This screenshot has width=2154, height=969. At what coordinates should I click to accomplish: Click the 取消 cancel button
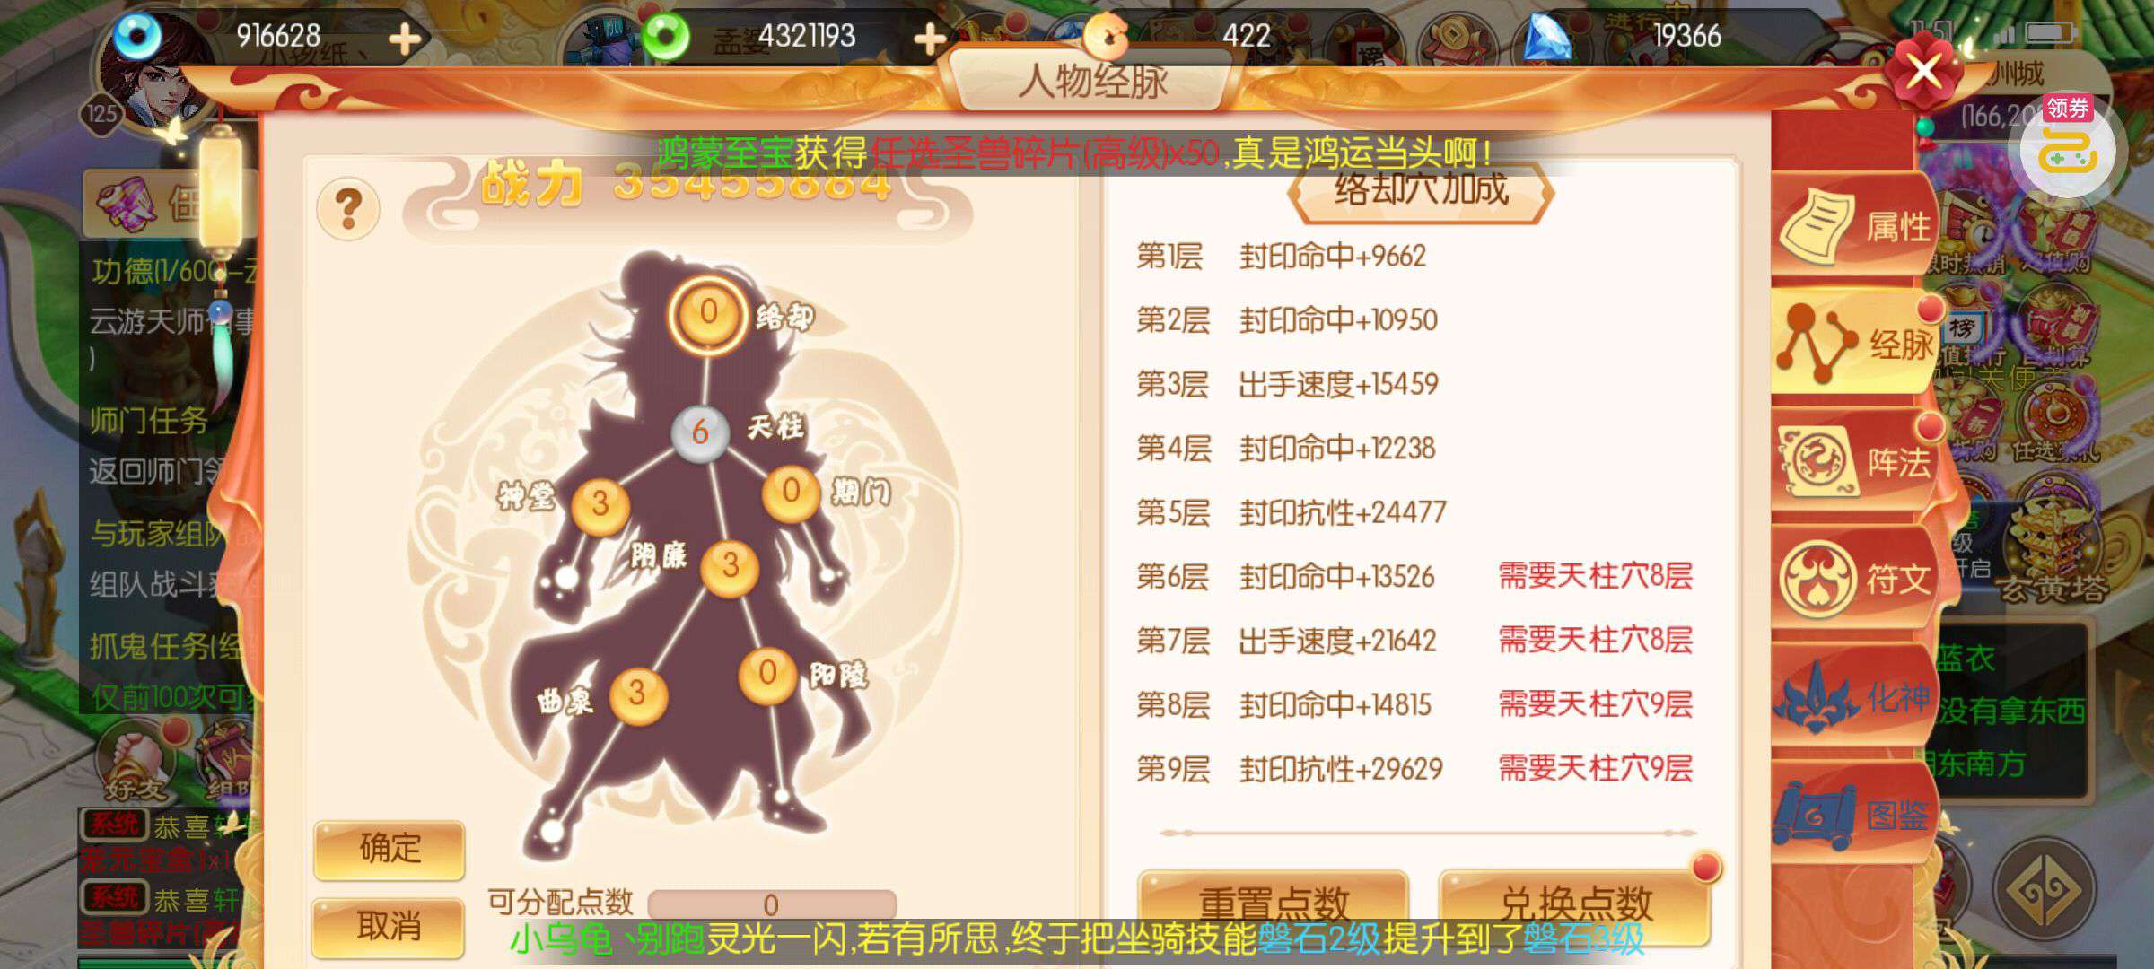(x=390, y=926)
